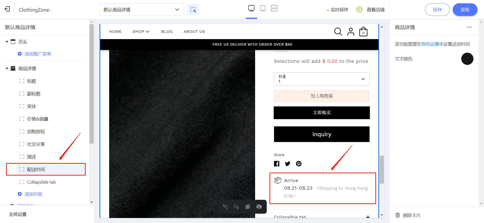Click the 实时保存 status text

[339, 10]
